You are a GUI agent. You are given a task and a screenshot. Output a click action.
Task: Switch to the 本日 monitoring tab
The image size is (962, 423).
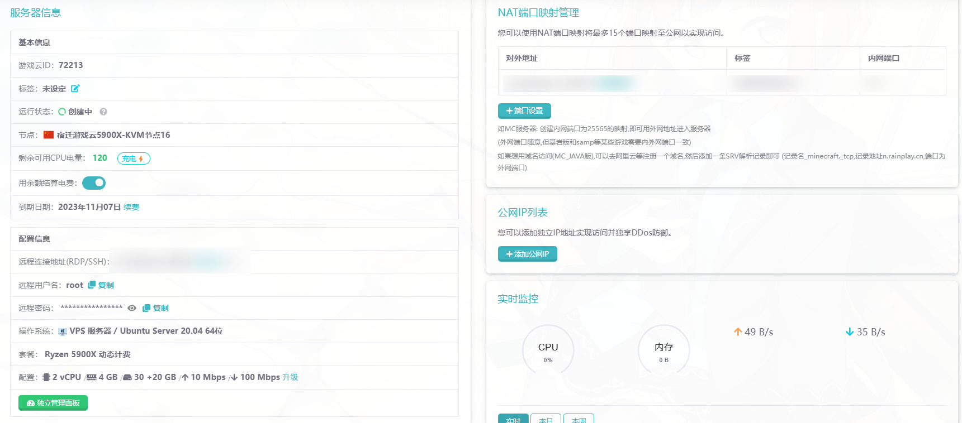click(546, 419)
